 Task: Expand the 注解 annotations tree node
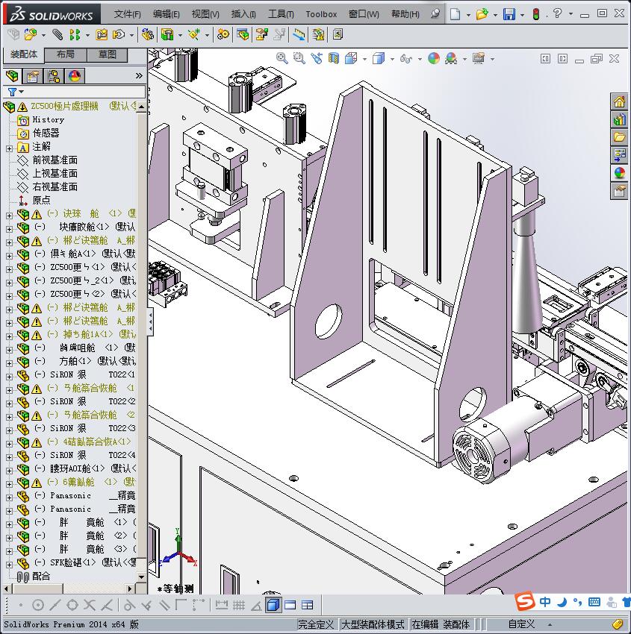coord(9,148)
